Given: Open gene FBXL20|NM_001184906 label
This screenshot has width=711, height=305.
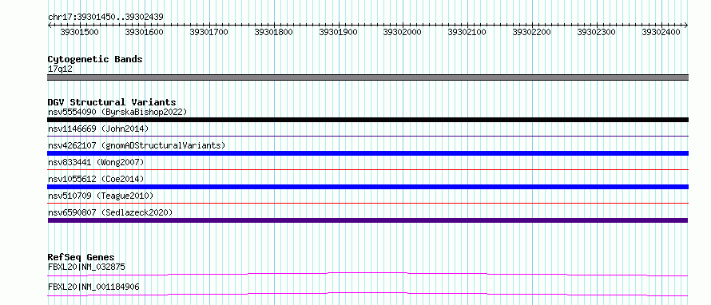Looking at the screenshot, I should [x=93, y=287].
